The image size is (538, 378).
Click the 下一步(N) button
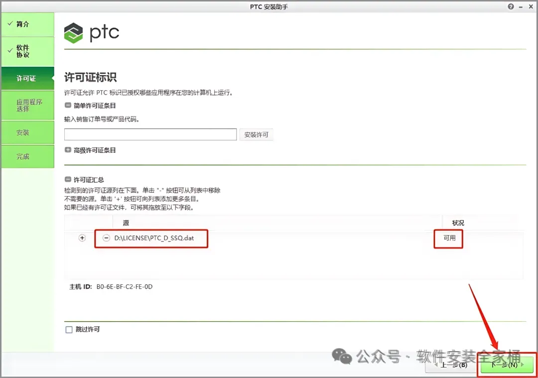507,365
